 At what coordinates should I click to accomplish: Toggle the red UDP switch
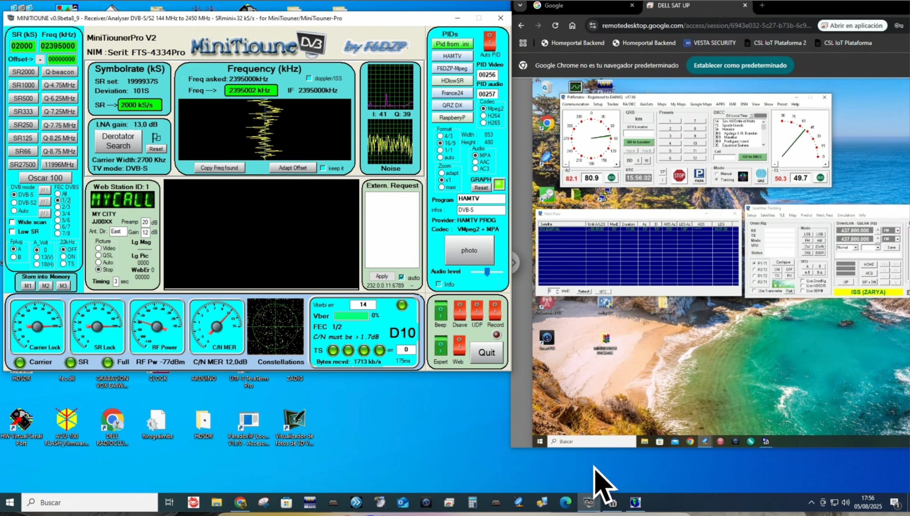[x=477, y=311]
